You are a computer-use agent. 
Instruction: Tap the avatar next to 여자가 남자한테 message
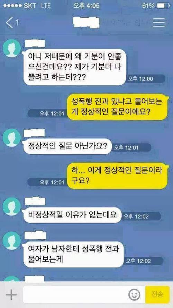(12, 241)
